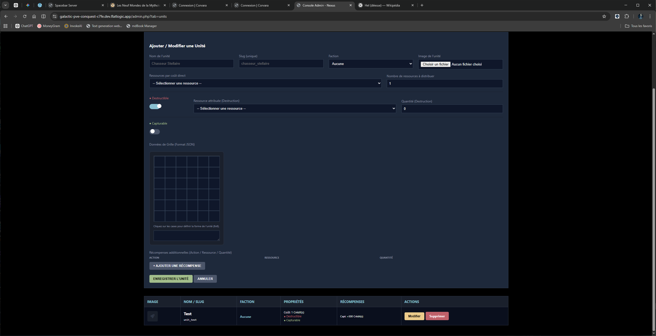Enable the Capturable toggle
This screenshot has width=656, height=336.
[x=155, y=131]
